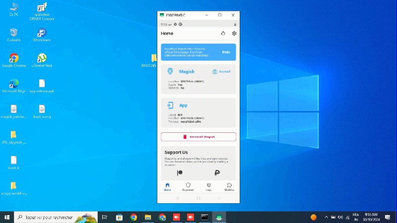Open the network icon in system tray

coord(348,217)
